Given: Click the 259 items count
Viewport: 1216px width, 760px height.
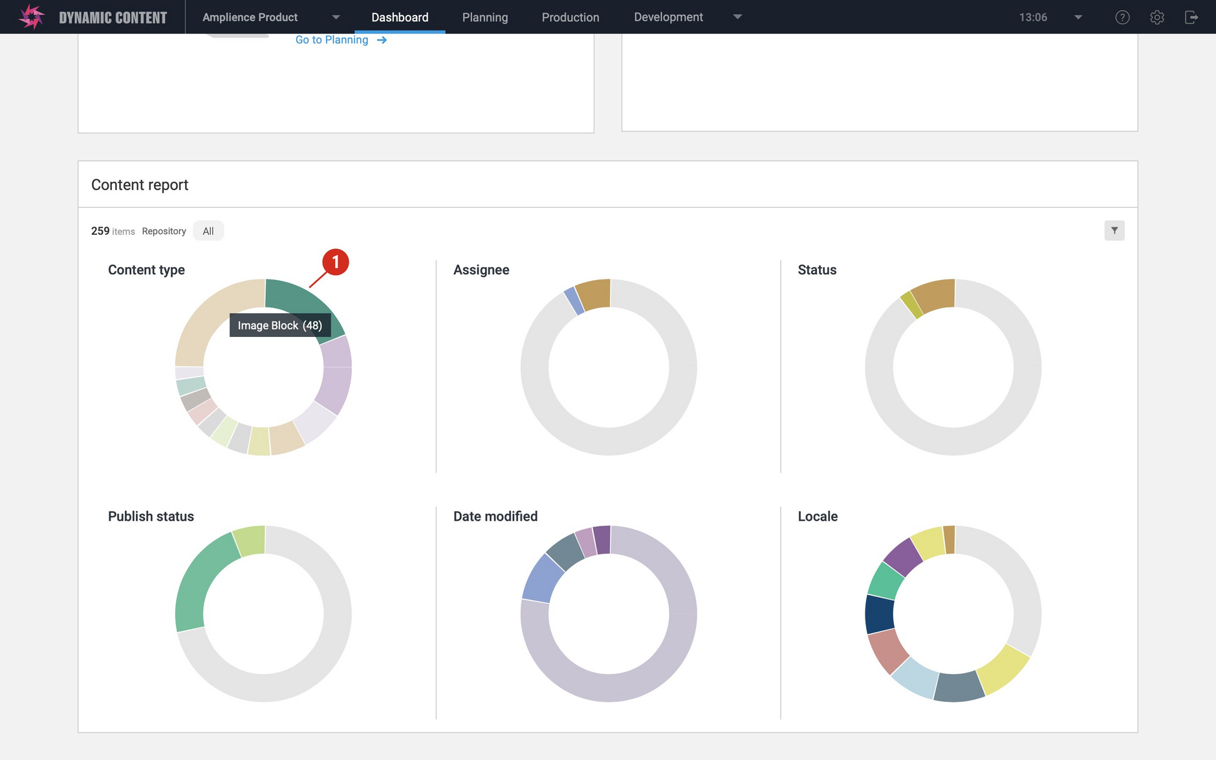Looking at the screenshot, I should [x=113, y=231].
